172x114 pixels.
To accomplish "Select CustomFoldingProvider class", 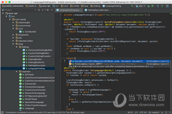I will [37, 56].
